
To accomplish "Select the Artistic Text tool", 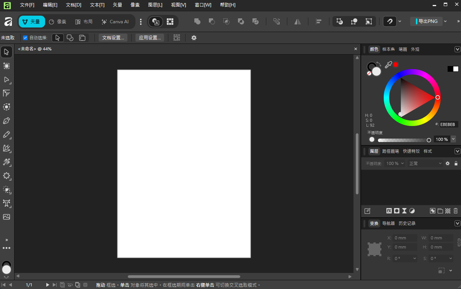I will coord(7,203).
